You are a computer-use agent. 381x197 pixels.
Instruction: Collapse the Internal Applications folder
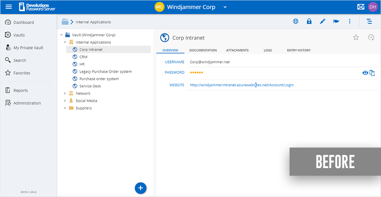click(x=65, y=42)
